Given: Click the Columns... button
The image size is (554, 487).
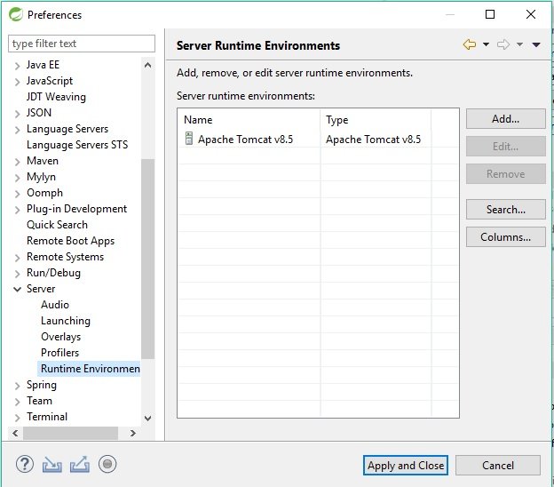Looking at the screenshot, I should coord(505,237).
